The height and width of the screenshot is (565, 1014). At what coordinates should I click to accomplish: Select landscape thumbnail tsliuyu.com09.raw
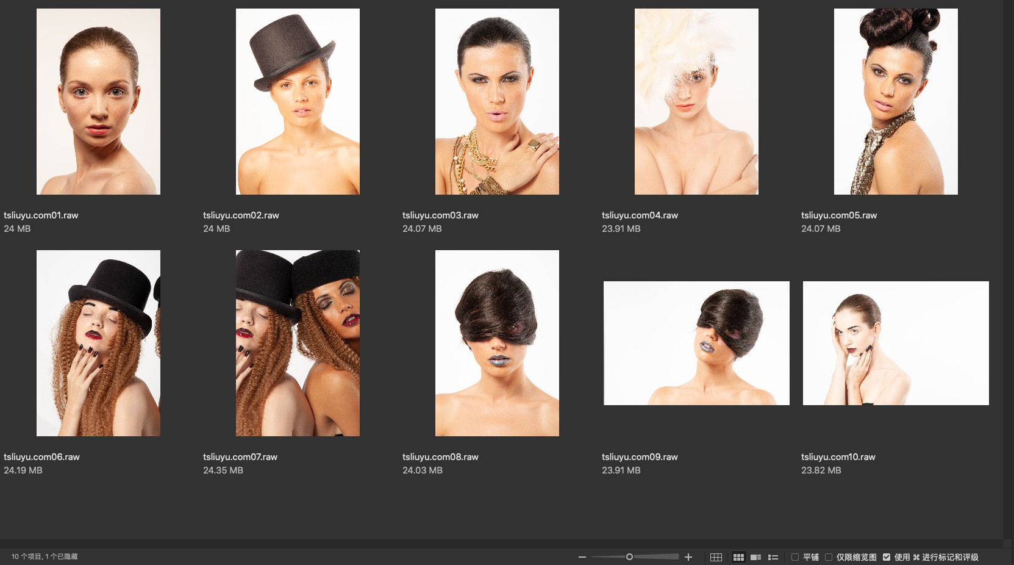[x=696, y=343]
